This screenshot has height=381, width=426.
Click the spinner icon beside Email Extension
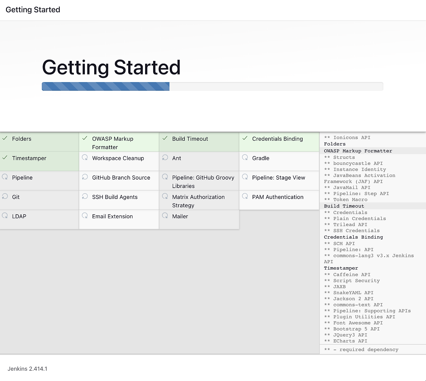[85, 215]
